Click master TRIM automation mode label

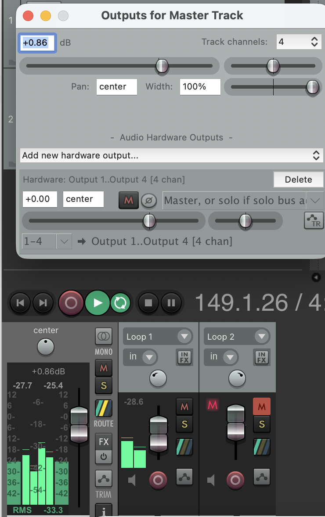(x=104, y=495)
